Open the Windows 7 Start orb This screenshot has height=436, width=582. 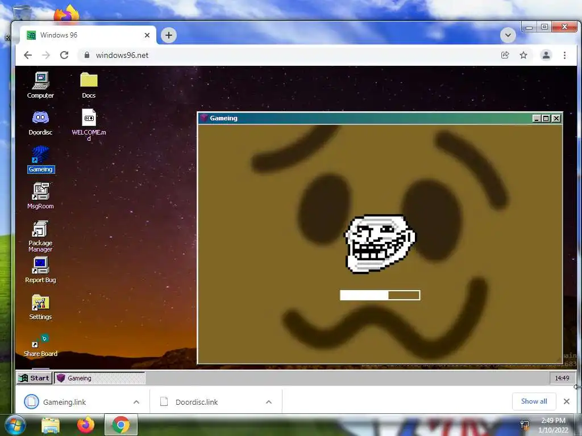pos(15,426)
